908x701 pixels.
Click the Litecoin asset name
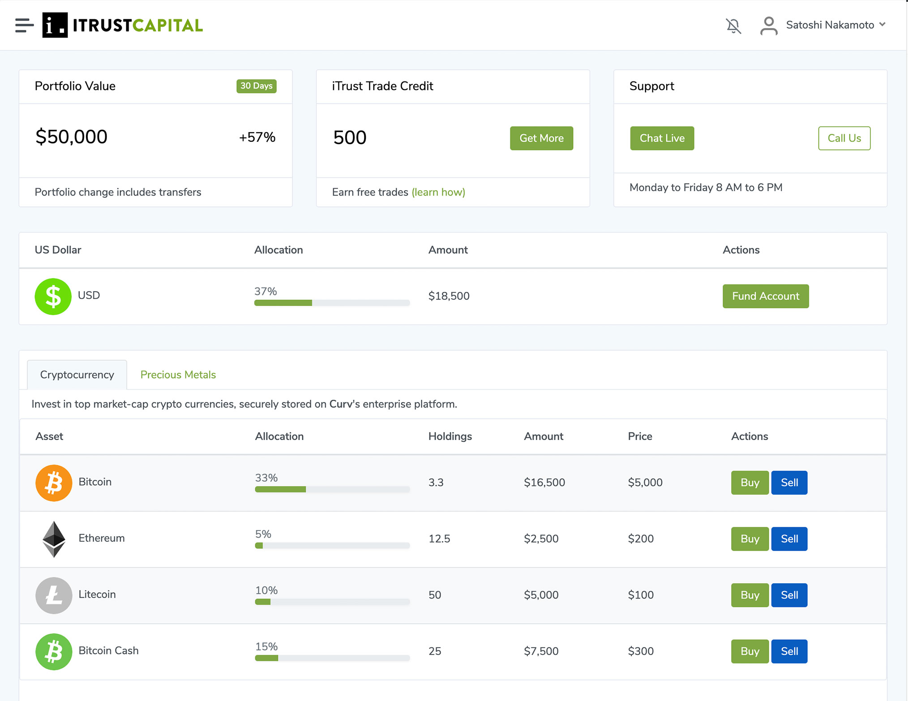click(x=97, y=594)
